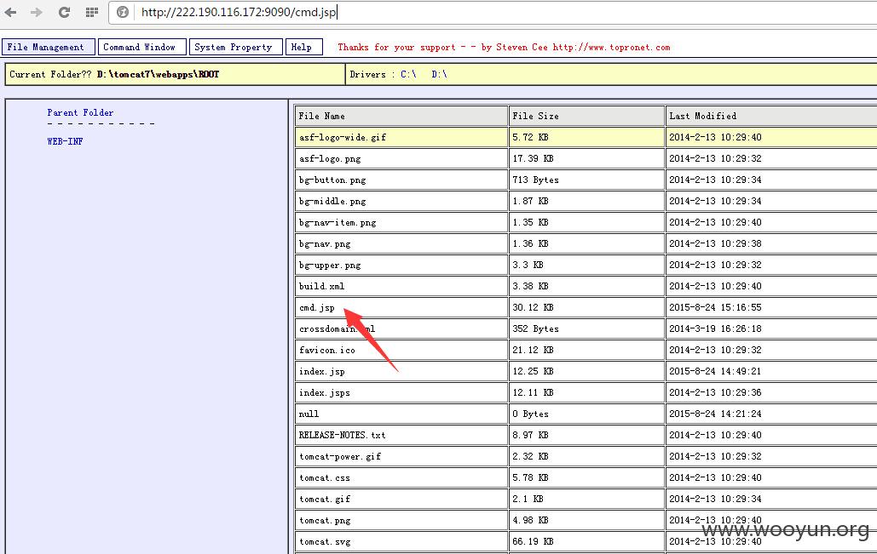The height and width of the screenshot is (554, 877).
Task: Select index.jsps file
Action: click(x=325, y=392)
